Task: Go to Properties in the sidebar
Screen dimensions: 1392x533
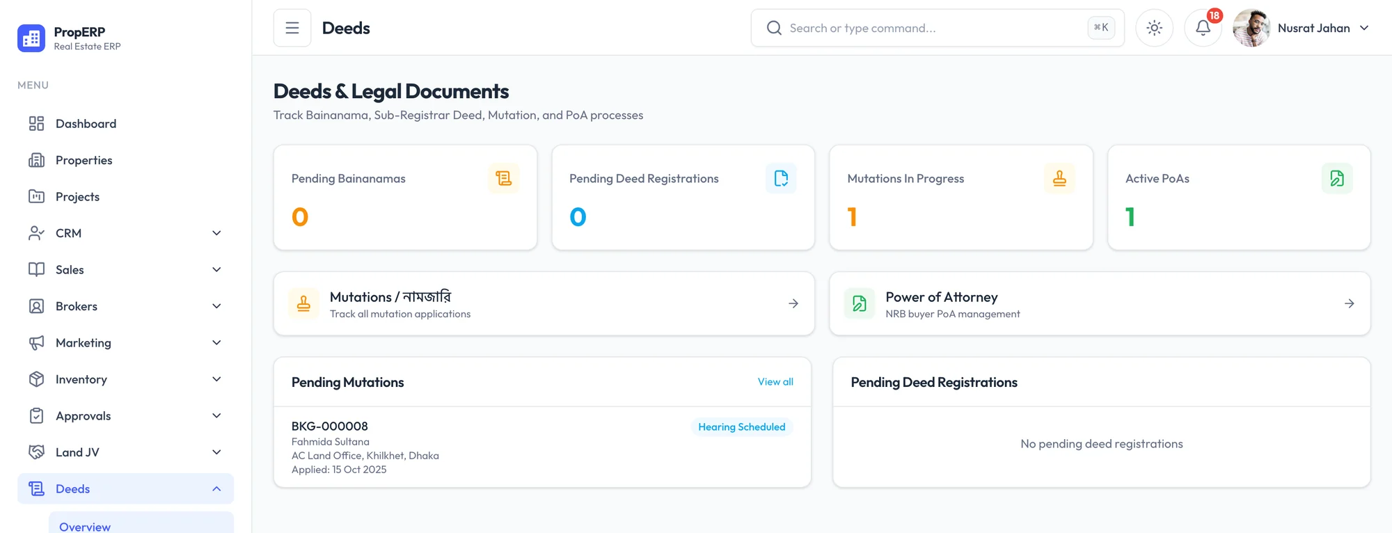Action: tap(125, 160)
